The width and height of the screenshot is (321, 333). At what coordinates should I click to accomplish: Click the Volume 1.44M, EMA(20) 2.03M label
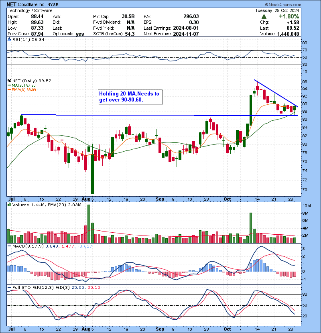(x=47, y=205)
